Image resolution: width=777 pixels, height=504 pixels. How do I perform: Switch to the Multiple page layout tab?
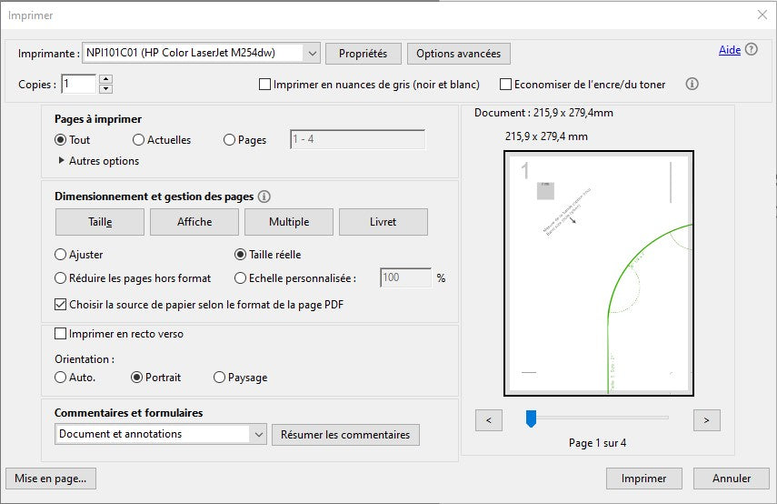pyautogui.click(x=288, y=222)
